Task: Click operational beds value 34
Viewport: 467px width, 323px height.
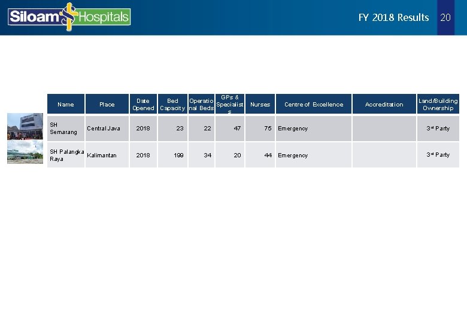Action: coord(207,156)
